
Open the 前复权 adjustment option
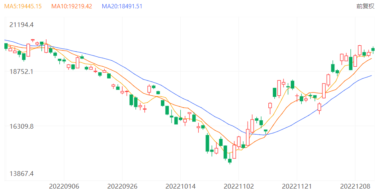tap(365, 6)
